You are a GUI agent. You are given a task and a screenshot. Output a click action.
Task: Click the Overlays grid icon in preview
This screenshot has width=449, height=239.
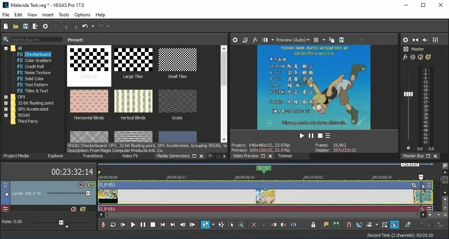click(316, 40)
